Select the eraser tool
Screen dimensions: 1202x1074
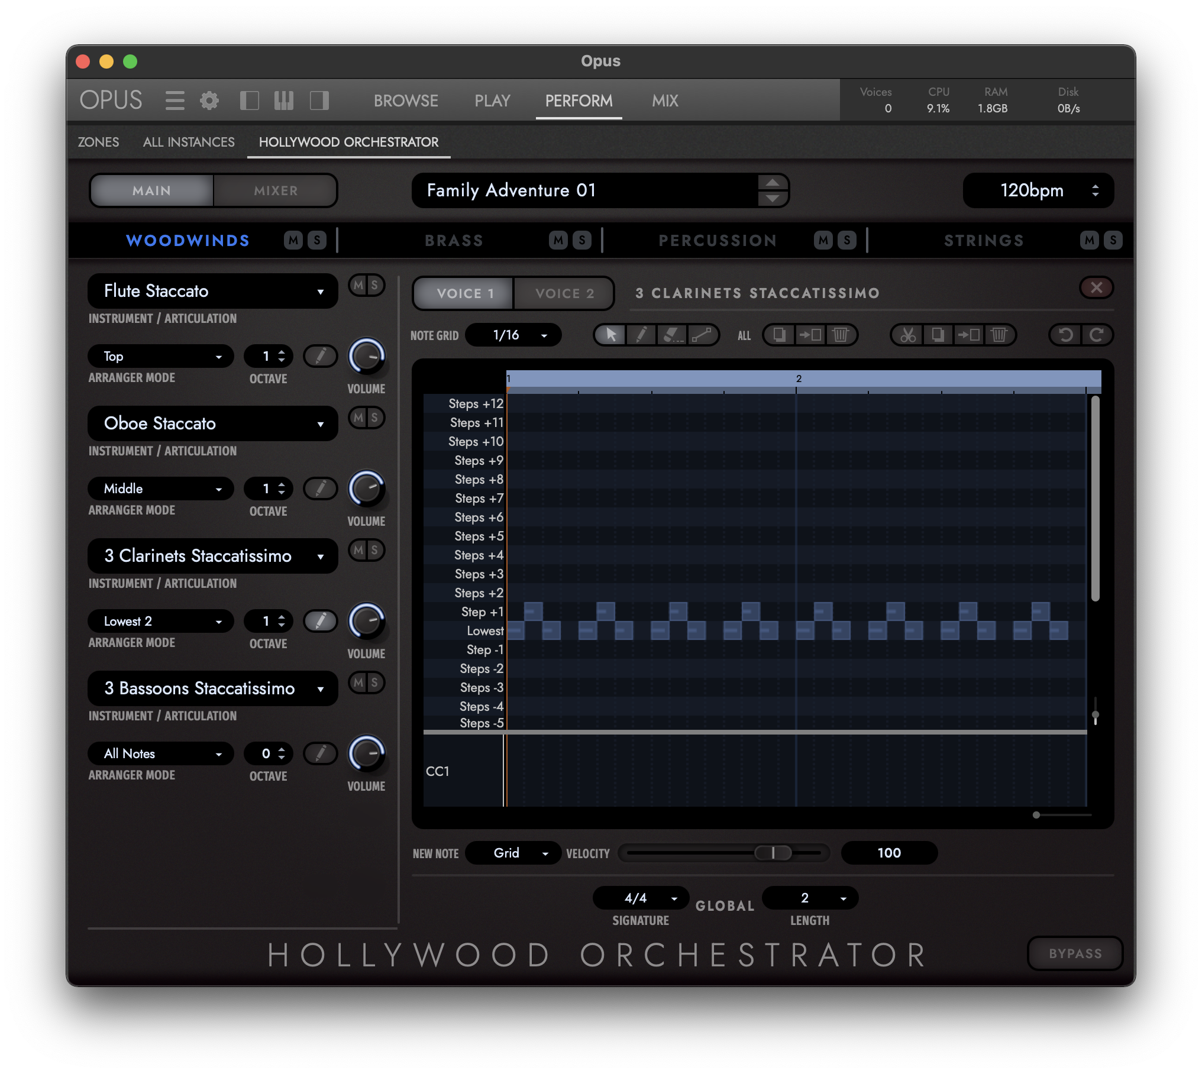[672, 335]
